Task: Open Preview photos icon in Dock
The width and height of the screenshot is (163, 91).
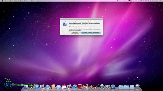Action: tap(69, 87)
